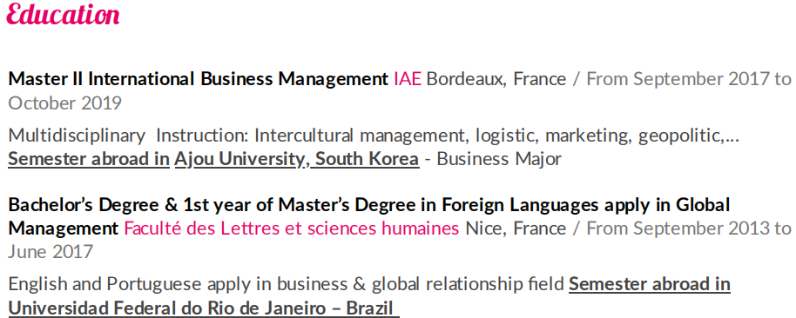Click the English and Portuguese description text
This screenshot has height=318, width=796.
pos(286,285)
